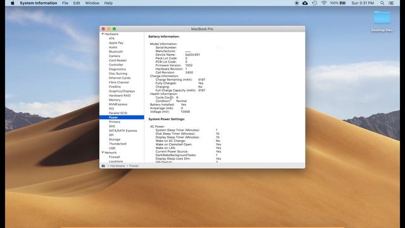Open Spotlight search
Viewport: 405px width, 228px height.
[x=382, y=3]
